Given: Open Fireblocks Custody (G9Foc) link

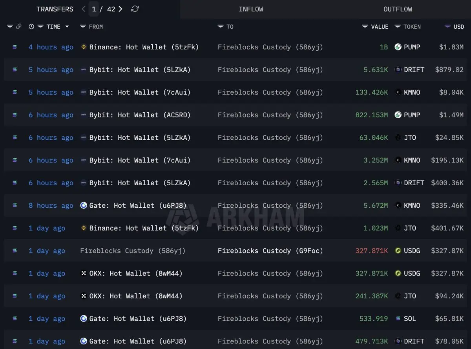Looking at the screenshot, I should [270, 251].
